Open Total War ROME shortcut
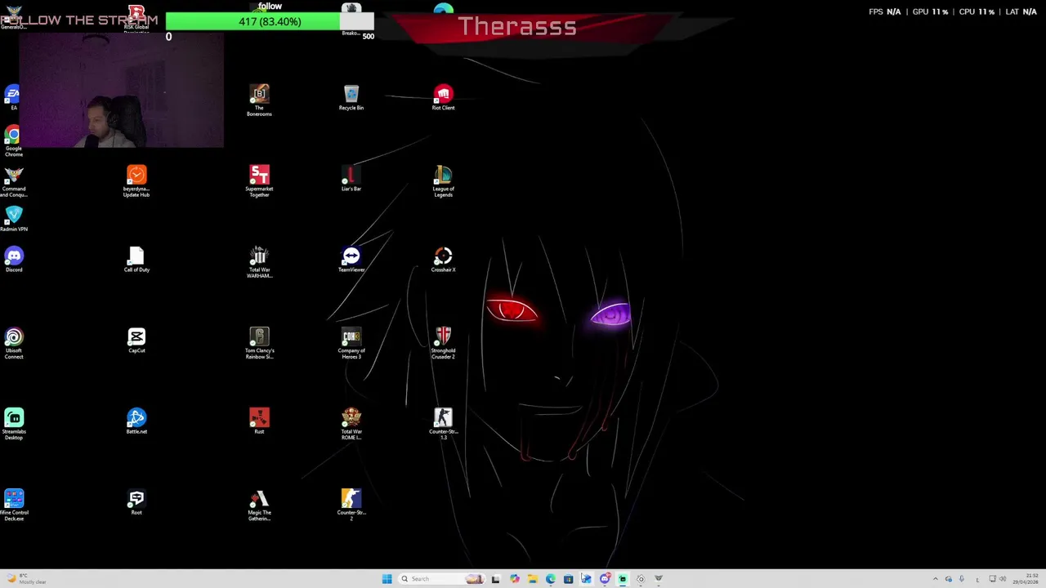Viewport: 1046px width, 588px height. pos(351,424)
